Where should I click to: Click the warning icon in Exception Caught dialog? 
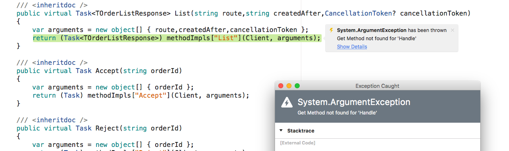click(x=287, y=103)
